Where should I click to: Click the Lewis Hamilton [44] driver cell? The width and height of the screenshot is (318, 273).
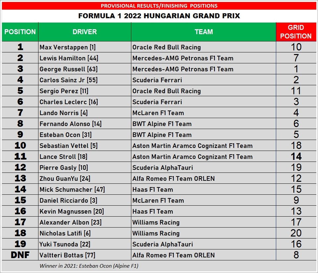(85, 58)
